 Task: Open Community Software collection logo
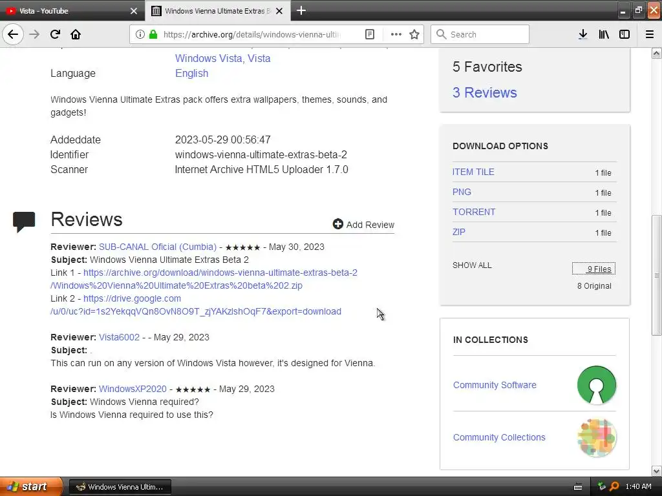tap(596, 385)
